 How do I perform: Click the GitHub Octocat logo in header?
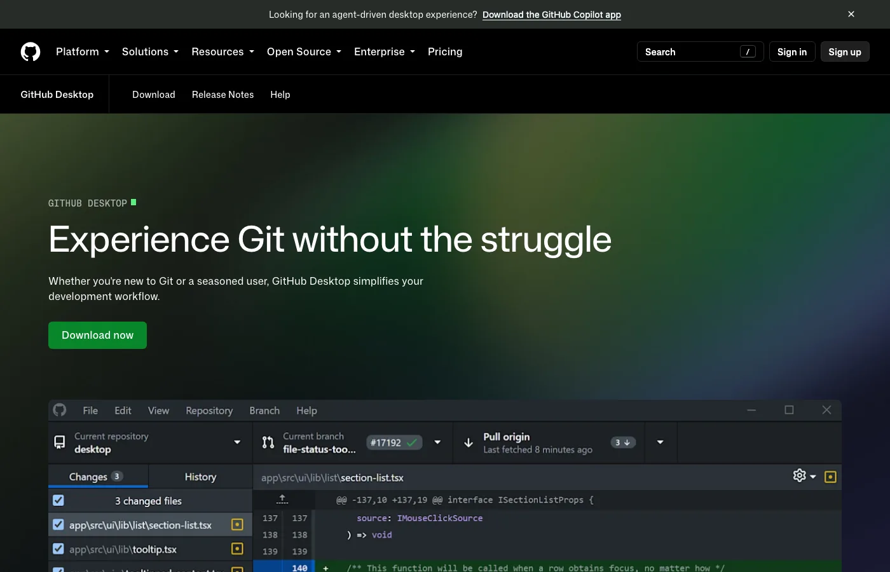[x=31, y=51]
